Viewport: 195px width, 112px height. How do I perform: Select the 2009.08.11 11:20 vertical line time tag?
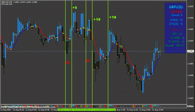[108, 110]
